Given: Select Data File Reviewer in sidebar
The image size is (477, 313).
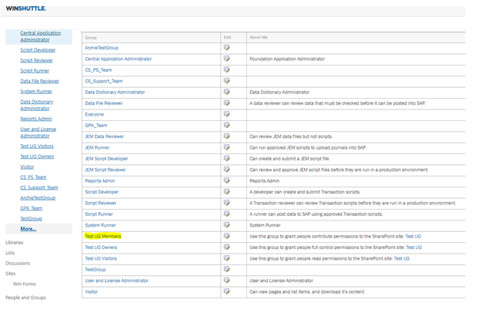Looking at the screenshot, I should coord(39,81).
